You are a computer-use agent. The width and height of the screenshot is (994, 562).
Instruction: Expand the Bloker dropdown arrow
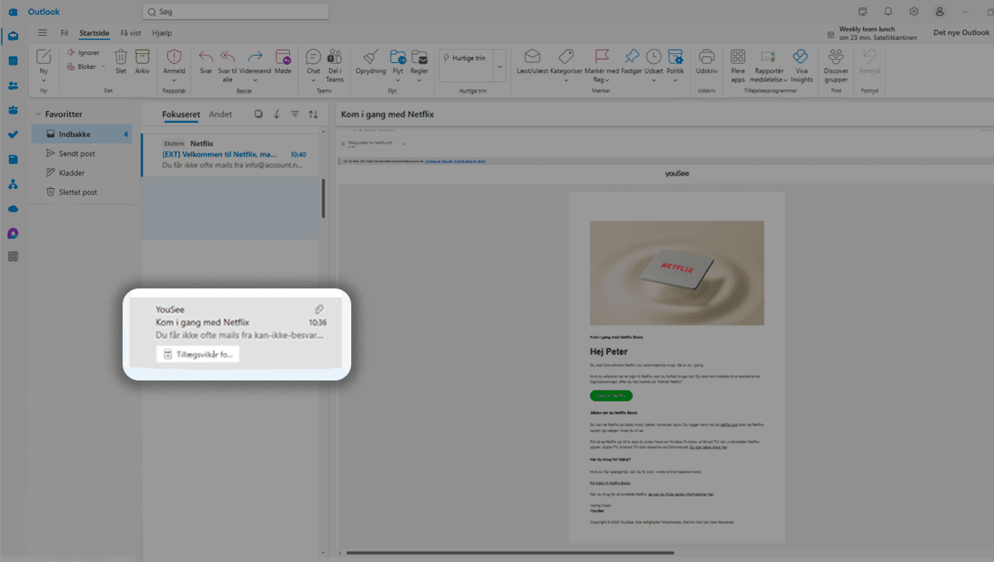coord(104,66)
